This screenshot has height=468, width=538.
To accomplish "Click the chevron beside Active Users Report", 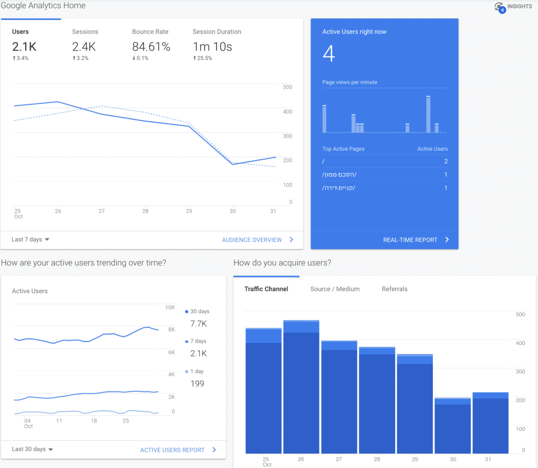I will (x=214, y=450).
